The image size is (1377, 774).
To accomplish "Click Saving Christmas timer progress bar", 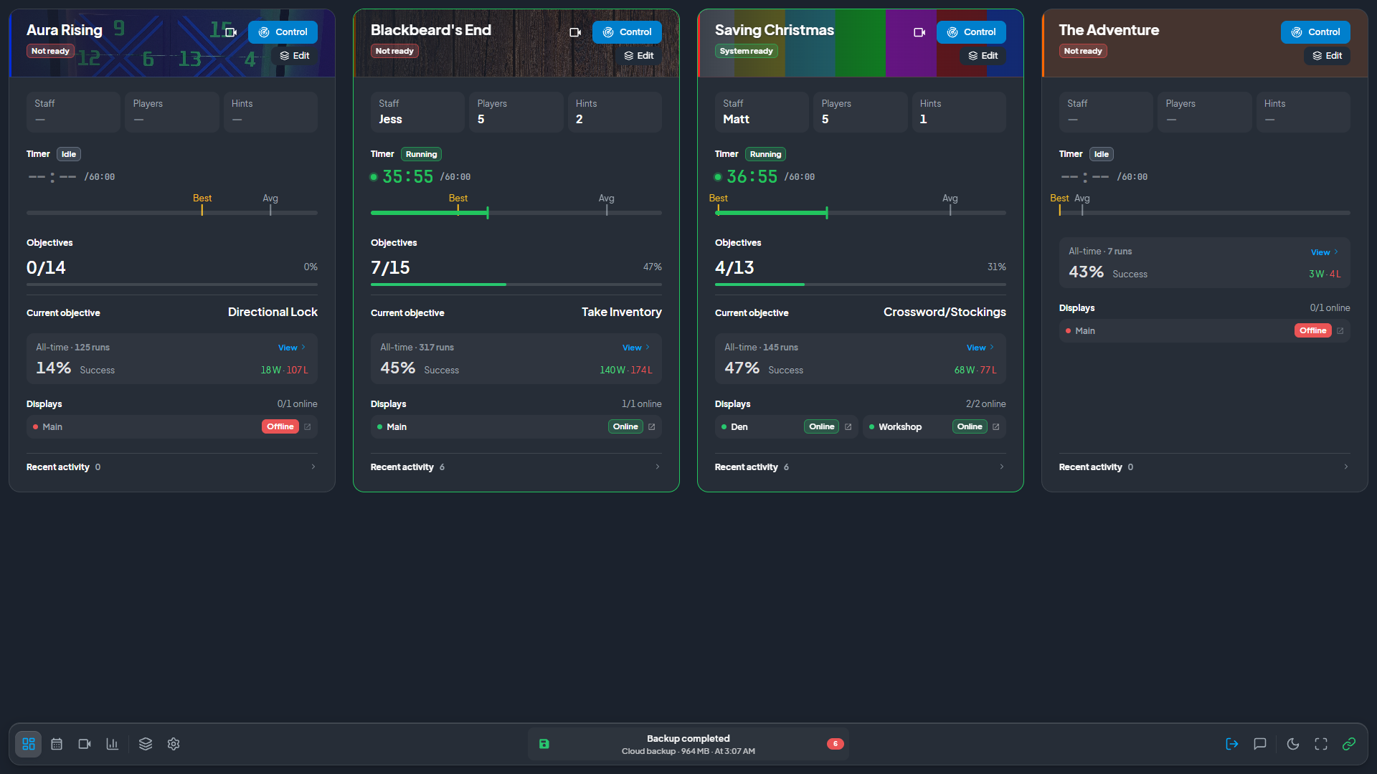I will coord(861,213).
